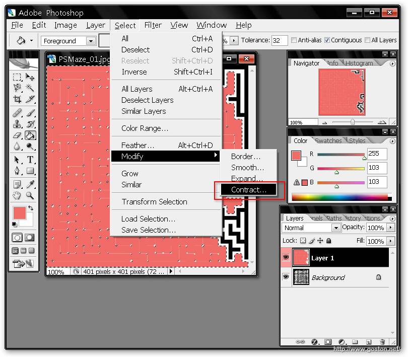408x357 pixels.
Task: Select the Dodge tool
Action: click(30, 147)
